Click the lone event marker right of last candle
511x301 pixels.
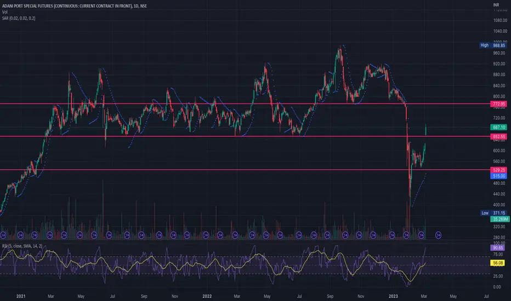click(x=438, y=235)
